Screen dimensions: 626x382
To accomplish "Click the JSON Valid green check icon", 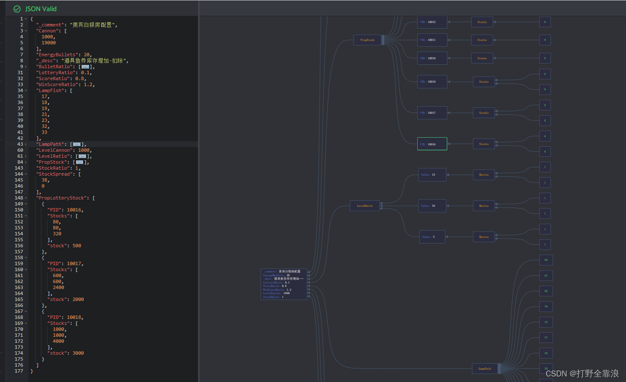I will pos(17,9).
